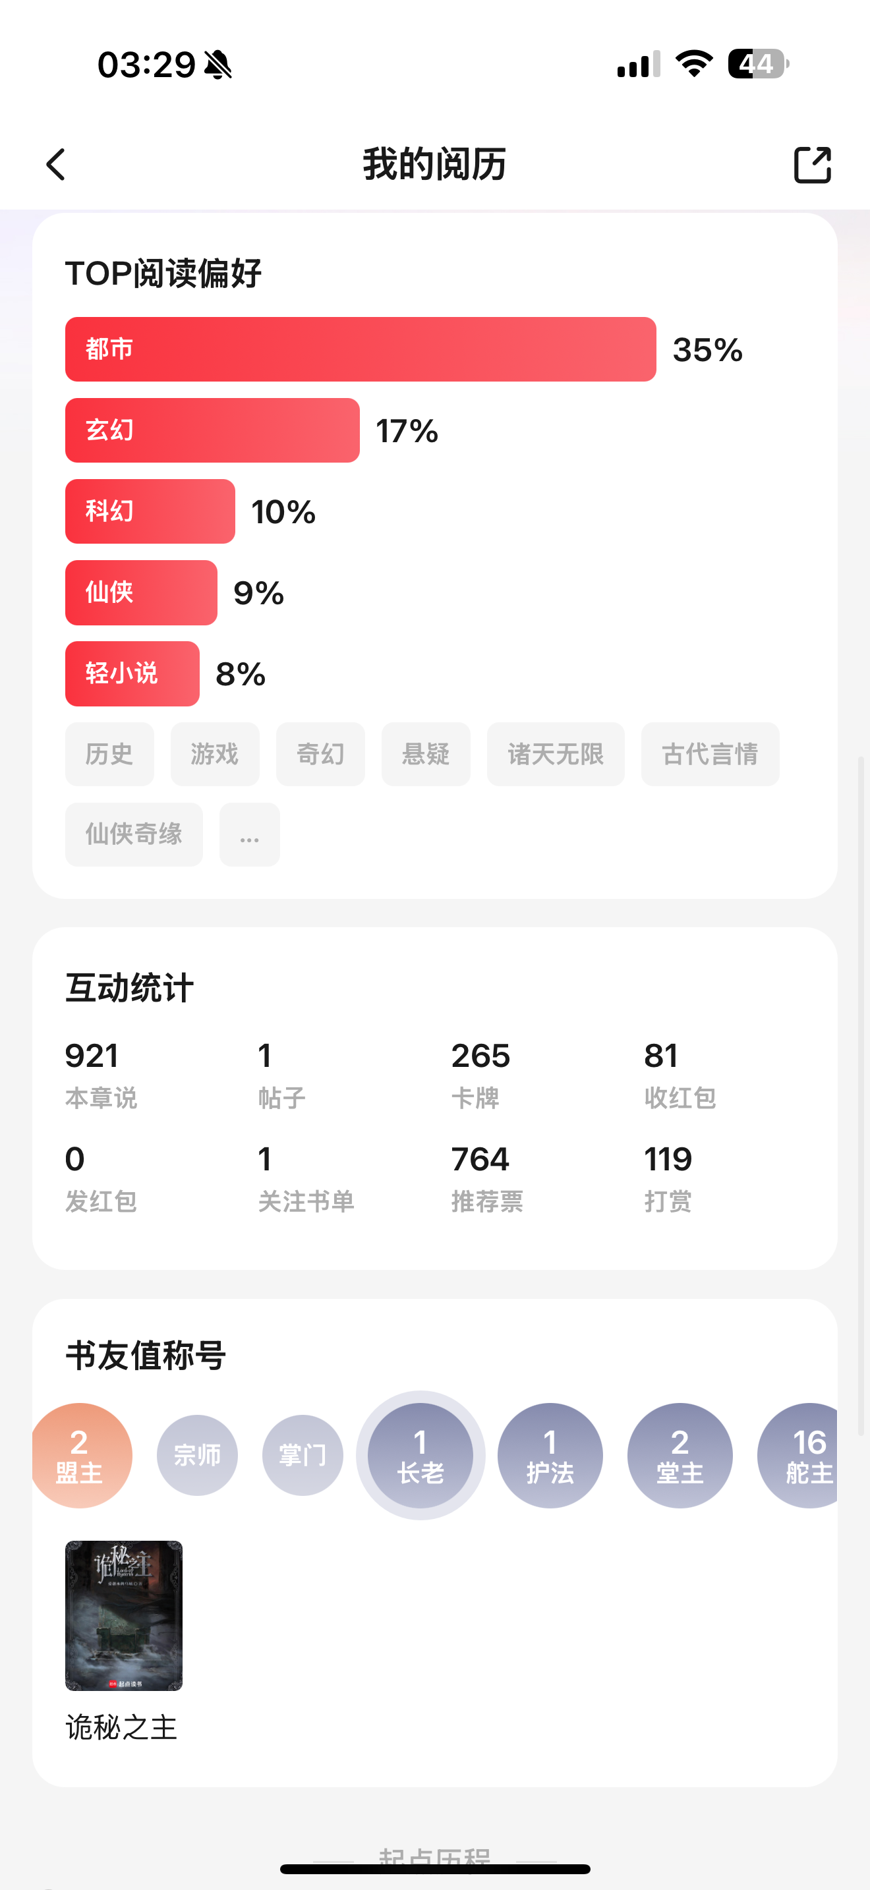Open the 119 打赏 statistic
This screenshot has height=1890, width=870.
tap(668, 1178)
